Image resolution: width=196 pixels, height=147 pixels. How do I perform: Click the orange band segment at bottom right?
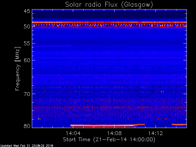click(x=179, y=124)
